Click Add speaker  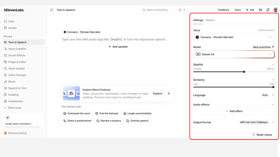coord(118,47)
